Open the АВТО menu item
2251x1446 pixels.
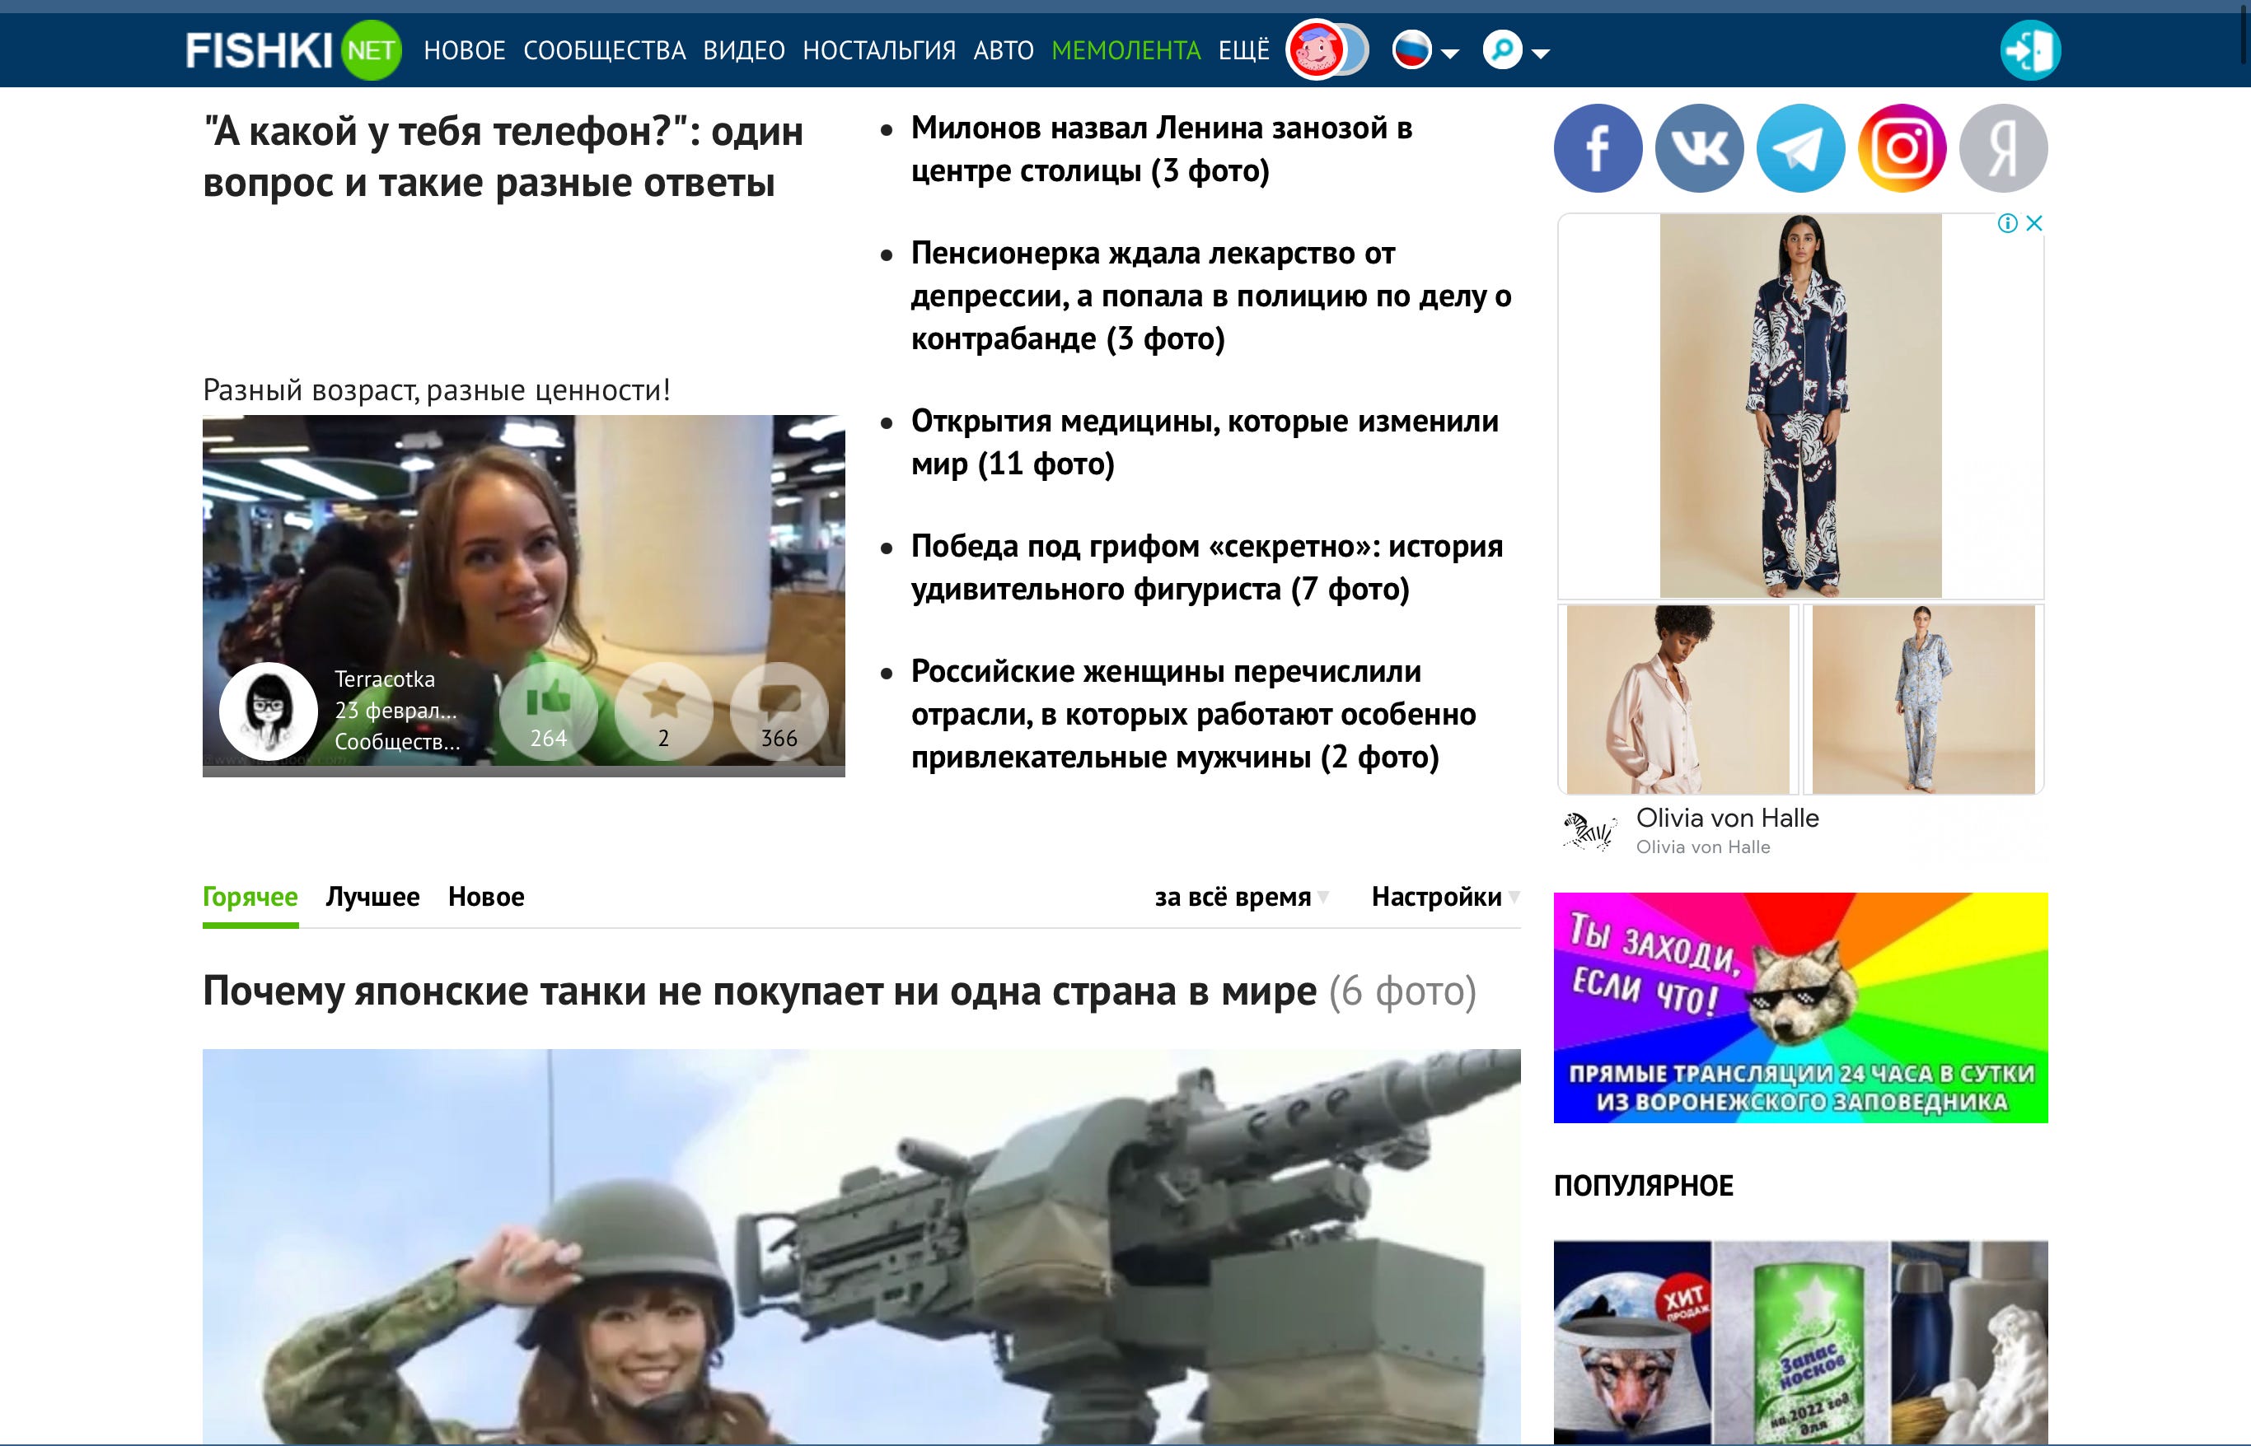pos(1004,51)
